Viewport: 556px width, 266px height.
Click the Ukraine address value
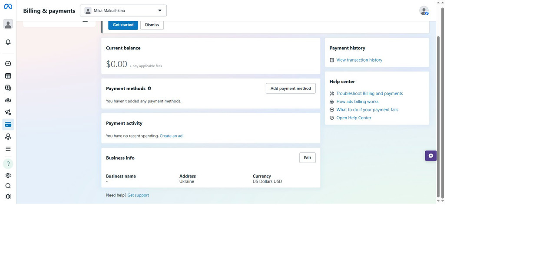[187, 181]
